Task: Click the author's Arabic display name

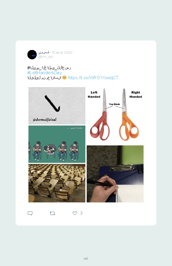Action: (x=44, y=52)
